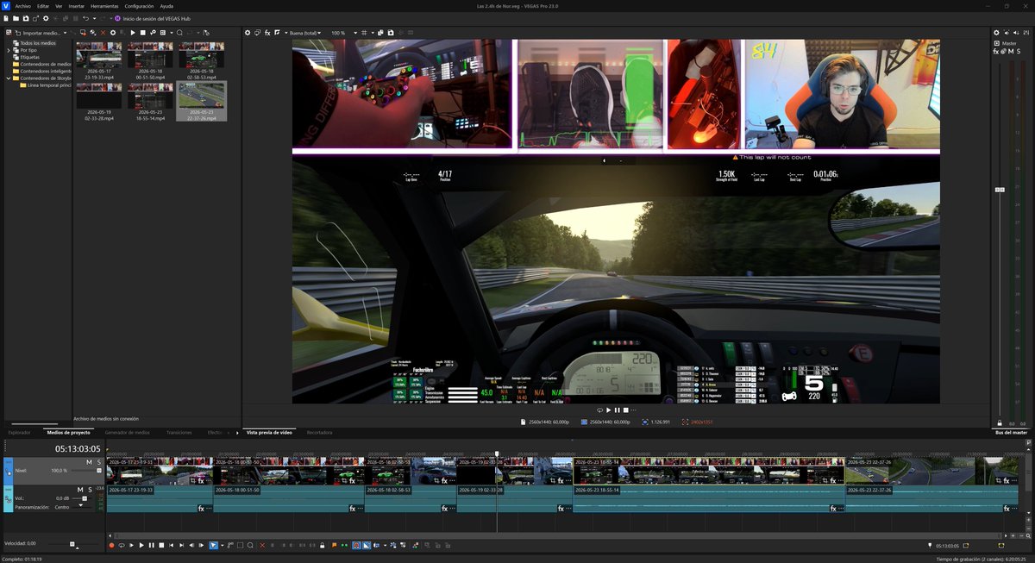Adjust the audio track Vol. slider
1035x563 pixels.
pyautogui.click(x=85, y=498)
